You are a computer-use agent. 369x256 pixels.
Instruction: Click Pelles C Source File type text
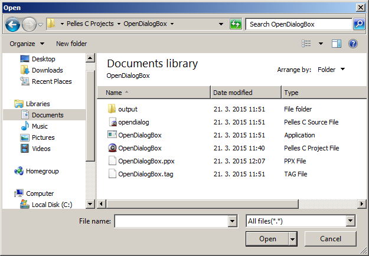(311, 122)
